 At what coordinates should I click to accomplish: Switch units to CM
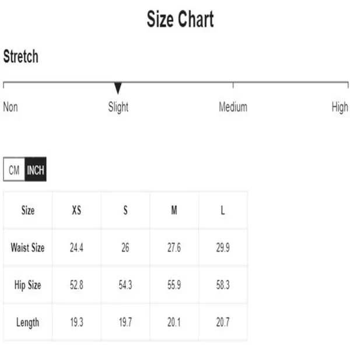[14, 169]
